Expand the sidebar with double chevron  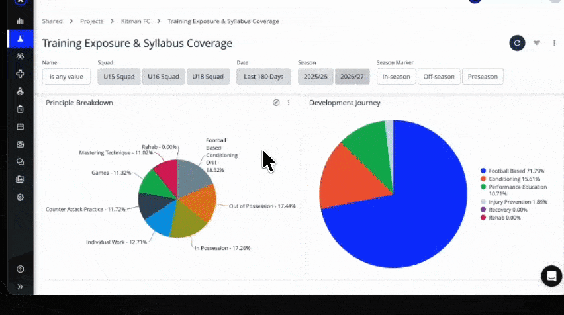(x=20, y=287)
